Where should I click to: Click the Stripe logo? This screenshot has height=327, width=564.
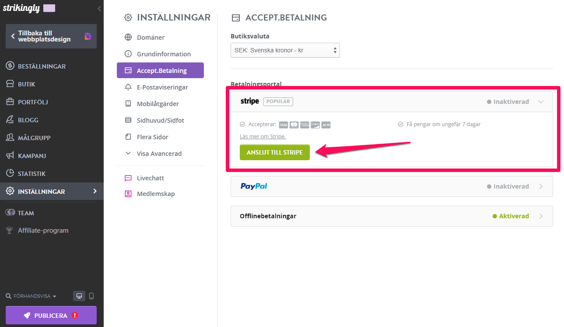pos(250,101)
